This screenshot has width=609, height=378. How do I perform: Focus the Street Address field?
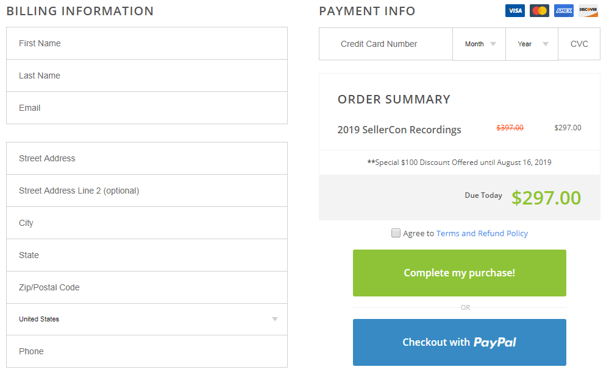pos(147,158)
